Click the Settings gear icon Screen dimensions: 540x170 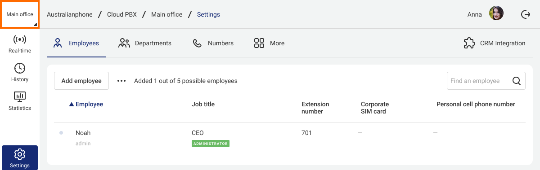click(20, 155)
